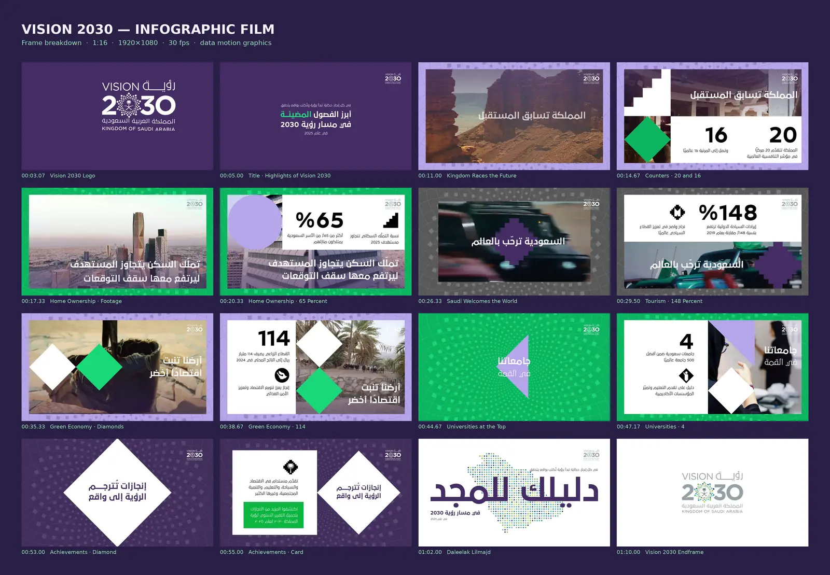Click the 'Home Ownership · Footage' caption
This screenshot has width=830, height=575.
(86, 301)
